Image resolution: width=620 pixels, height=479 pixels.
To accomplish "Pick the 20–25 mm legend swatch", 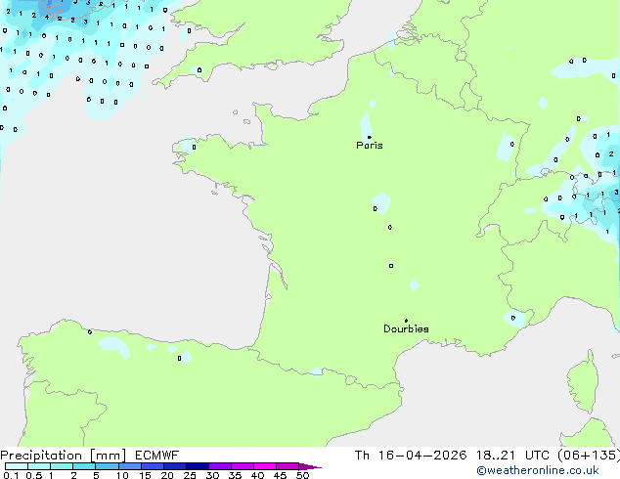I will click(175, 466).
